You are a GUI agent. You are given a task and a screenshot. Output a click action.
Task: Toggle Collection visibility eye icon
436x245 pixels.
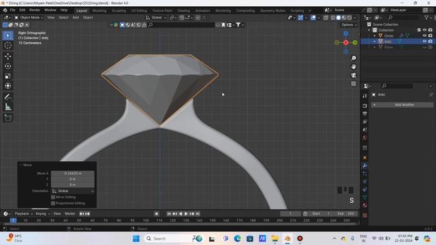tap(424, 30)
